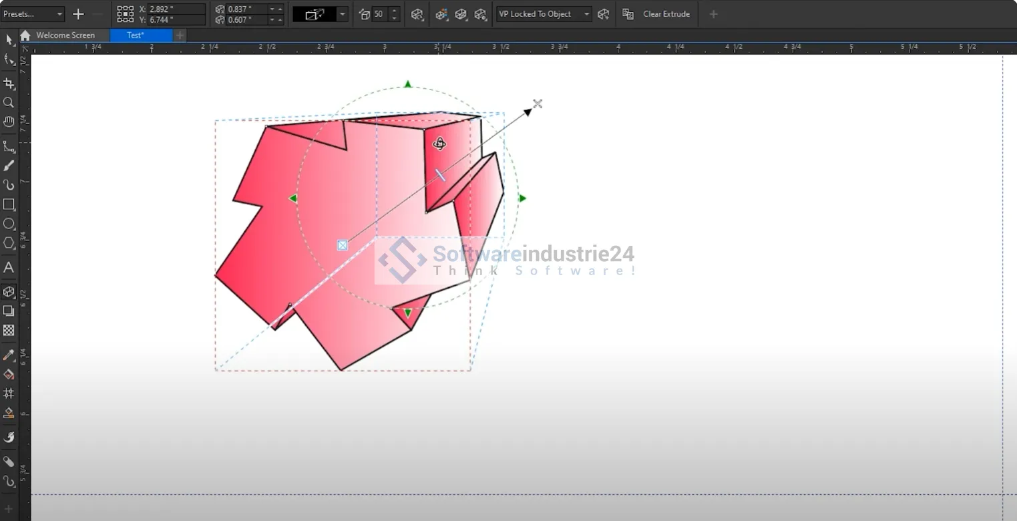Expand the extrusion type dropdown
The height and width of the screenshot is (521, 1017).
pos(343,14)
